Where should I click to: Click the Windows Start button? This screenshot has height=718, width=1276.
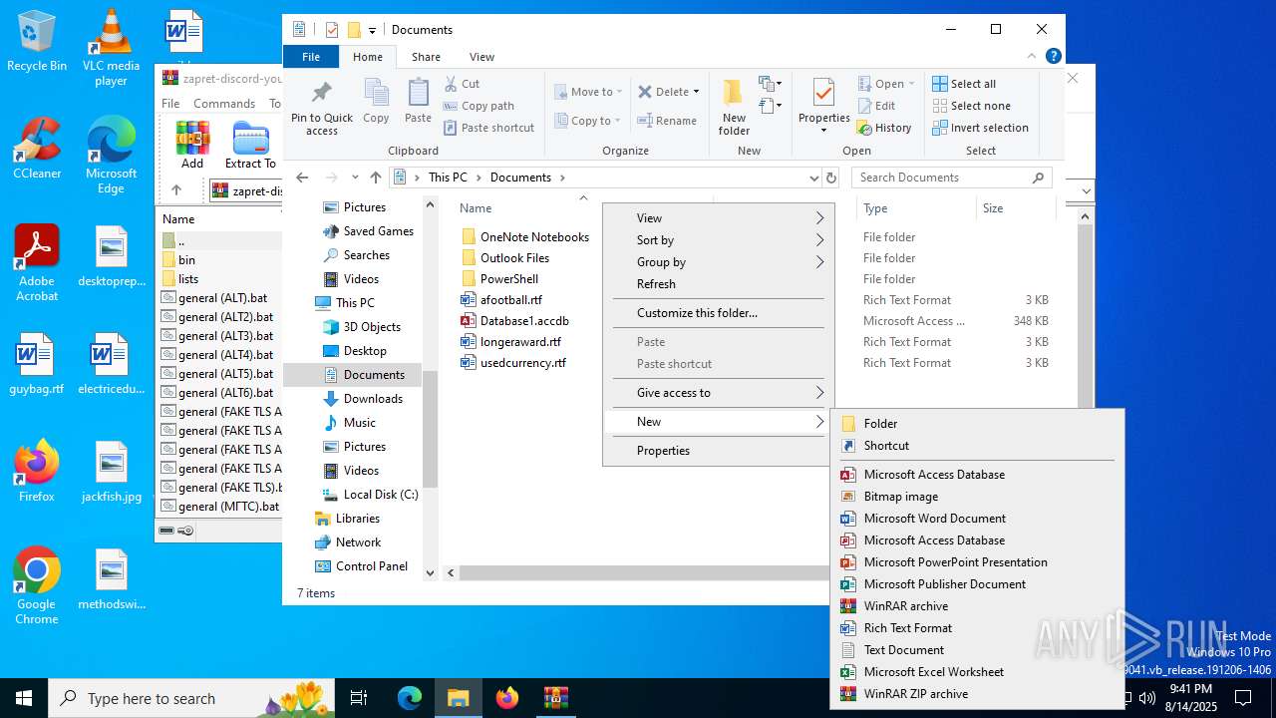[x=24, y=698]
